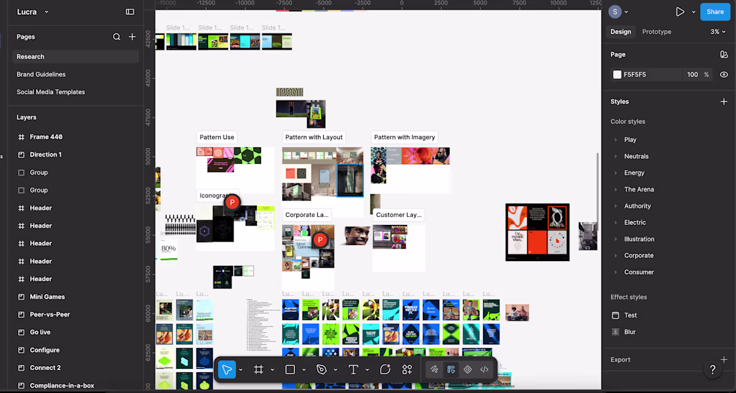Switch to Dev Mode code icon
The width and height of the screenshot is (736, 393).
click(x=484, y=370)
